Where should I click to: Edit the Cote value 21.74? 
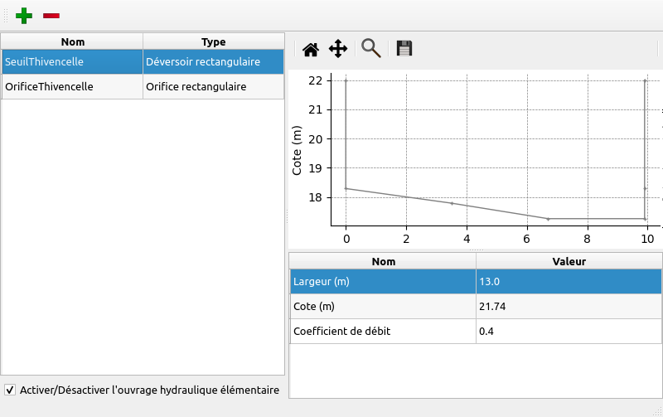[569, 307]
